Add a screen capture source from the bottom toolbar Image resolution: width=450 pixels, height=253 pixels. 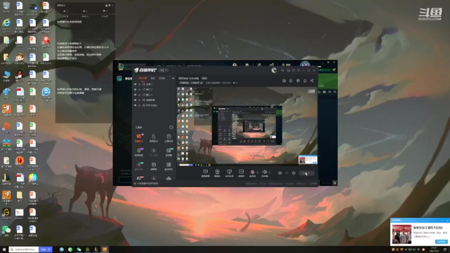click(205, 173)
